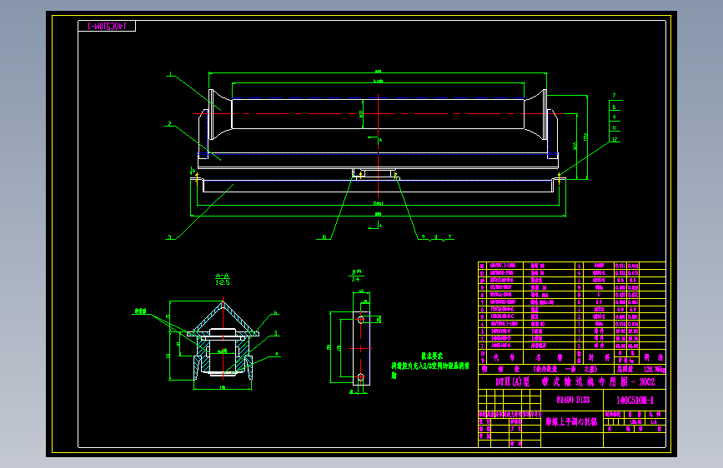Screen dimensions: 723x468
Task: Click the A-A section view label
Action: pyautogui.click(x=223, y=279)
